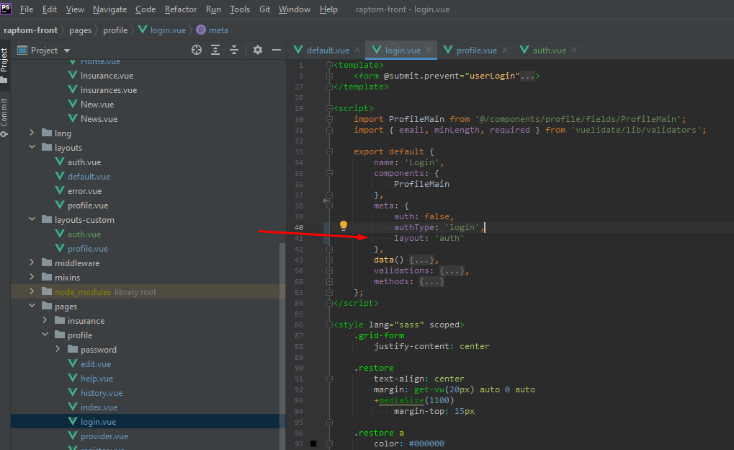Image resolution: width=734 pixels, height=450 pixels.
Task: Collapse the layouts-custom folder
Action: [32, 219]
